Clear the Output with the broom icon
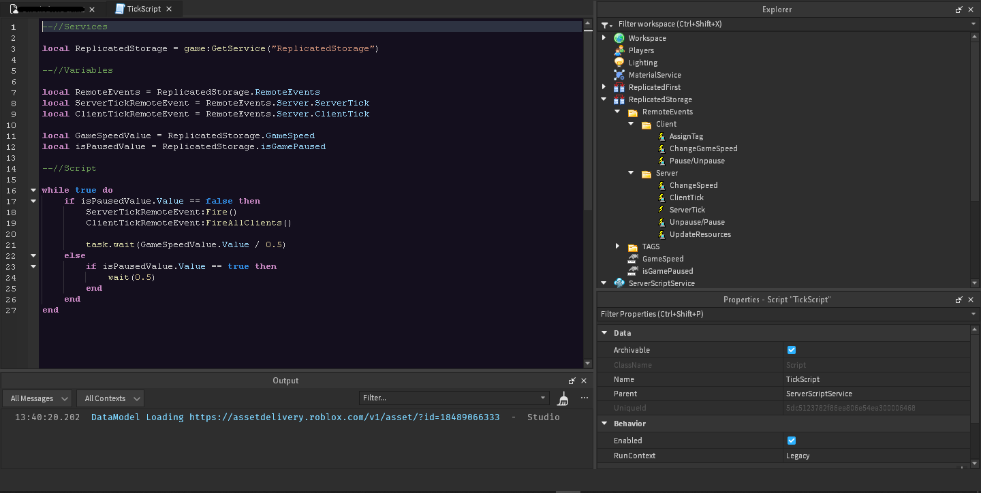This screenshot has width=981, height=493. [563, 398]
